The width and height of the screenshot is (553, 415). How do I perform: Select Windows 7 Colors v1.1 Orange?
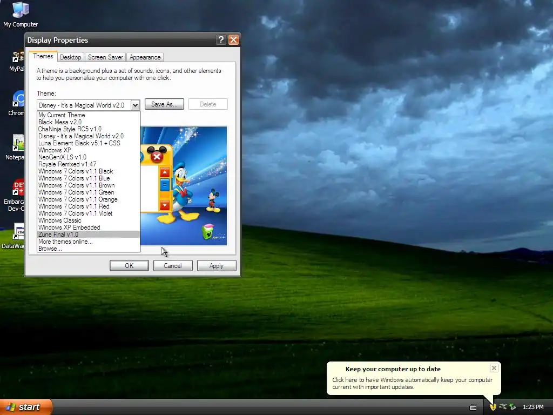point(89,200)
